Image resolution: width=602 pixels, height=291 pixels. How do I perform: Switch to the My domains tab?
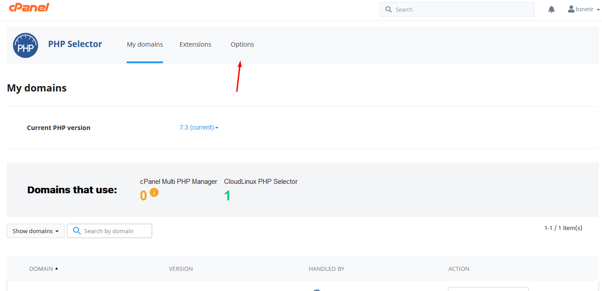(x=145, y=44)
